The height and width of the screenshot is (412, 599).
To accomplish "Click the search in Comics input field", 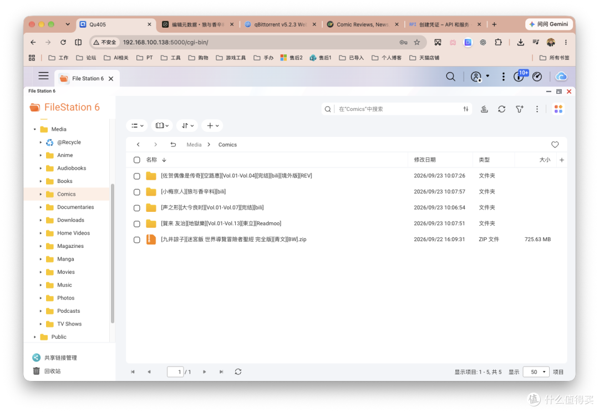I will pyautogui.click(x=397, y=109).
